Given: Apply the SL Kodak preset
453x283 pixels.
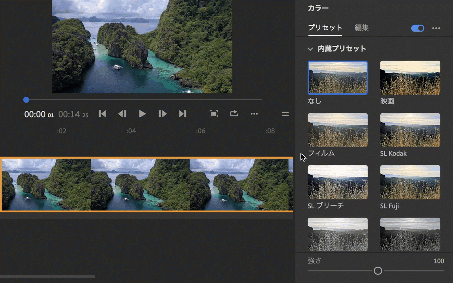Looking at the screenshot, I should click(410, 130).
